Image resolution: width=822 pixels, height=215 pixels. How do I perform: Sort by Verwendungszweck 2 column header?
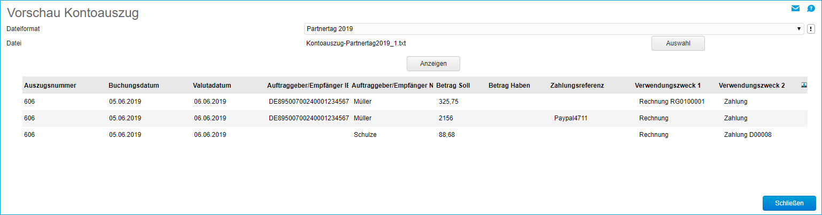(x=752, y=86)
